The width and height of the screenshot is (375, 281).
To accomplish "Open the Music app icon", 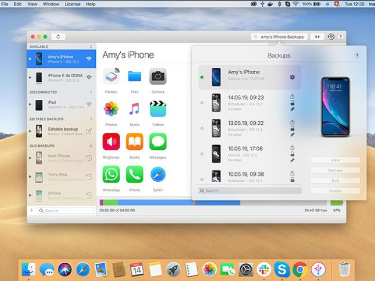I will coord(135,109).
